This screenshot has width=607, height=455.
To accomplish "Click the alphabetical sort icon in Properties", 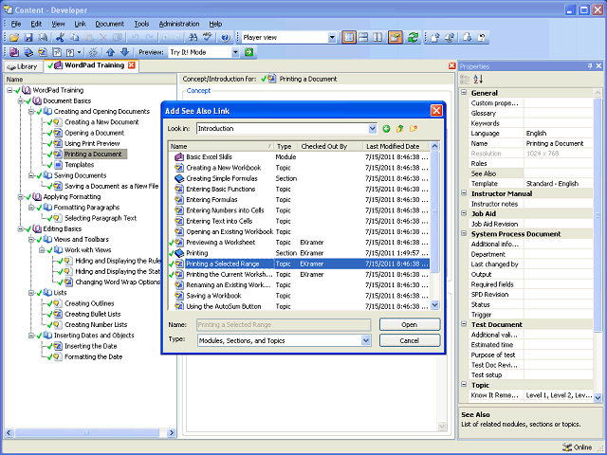I will click(478, 80).
